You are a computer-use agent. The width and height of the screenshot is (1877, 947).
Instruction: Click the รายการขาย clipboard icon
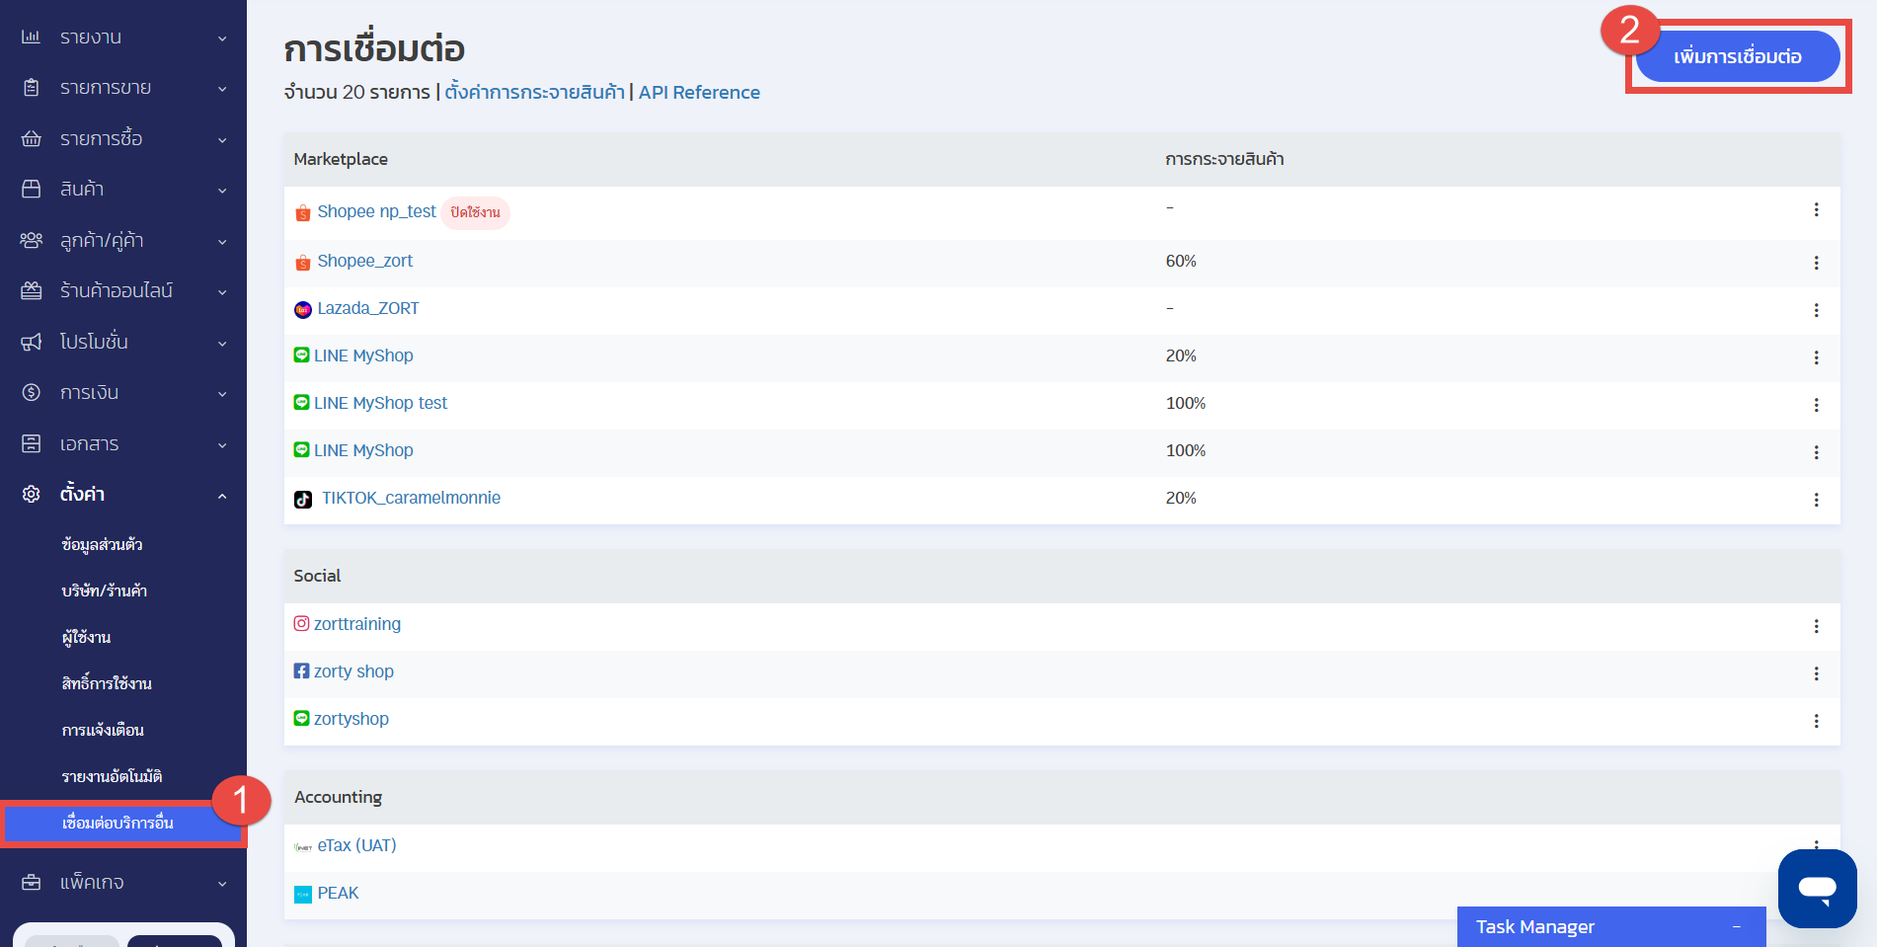pyautogui.click(x=32, y=88)
